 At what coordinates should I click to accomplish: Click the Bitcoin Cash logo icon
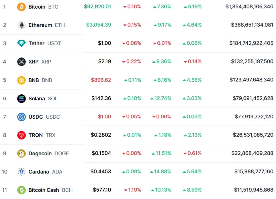point(21,190)
